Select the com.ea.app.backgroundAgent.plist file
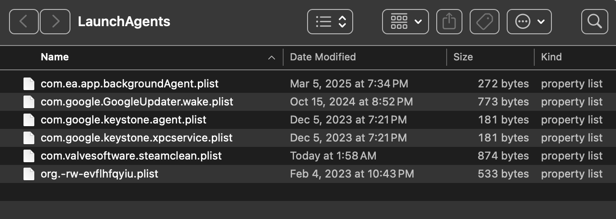The image size is (616, 219). (130, 84)
